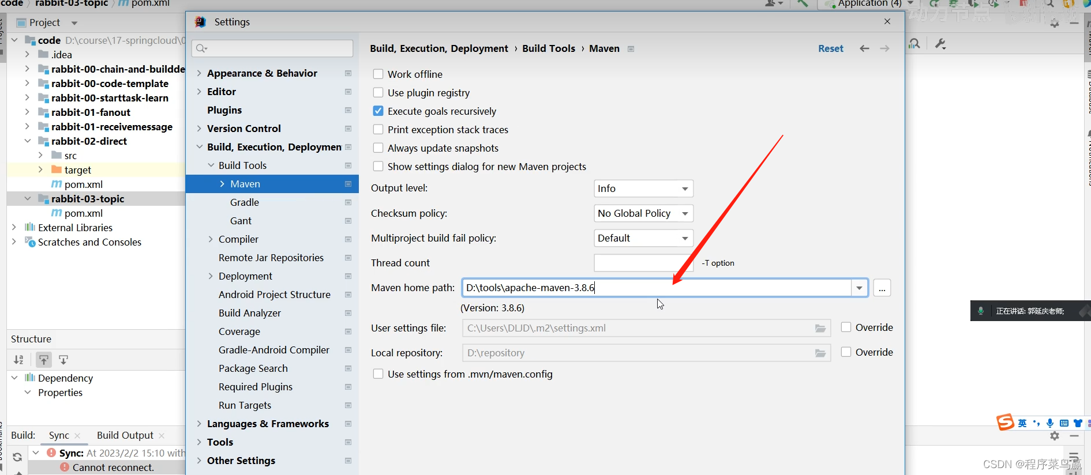Click the Thread count input field
The image size is (1091, 475).
[643, 263]
